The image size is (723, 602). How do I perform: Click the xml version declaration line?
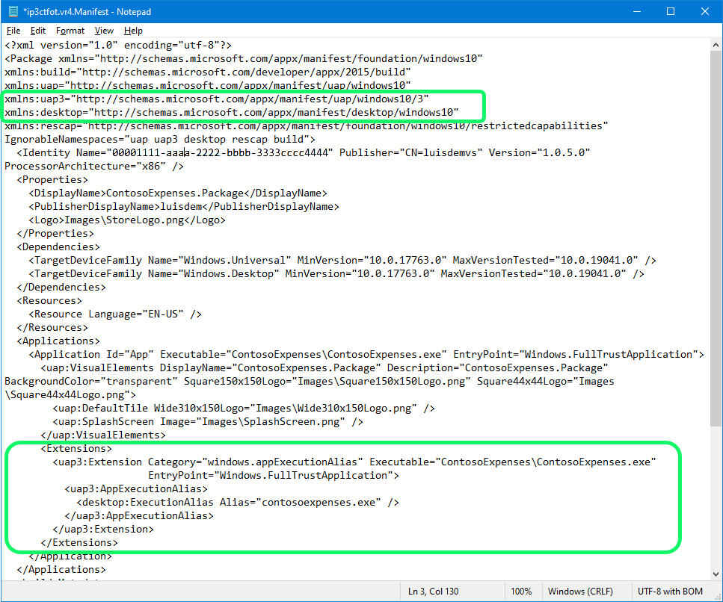coord(118,45)
